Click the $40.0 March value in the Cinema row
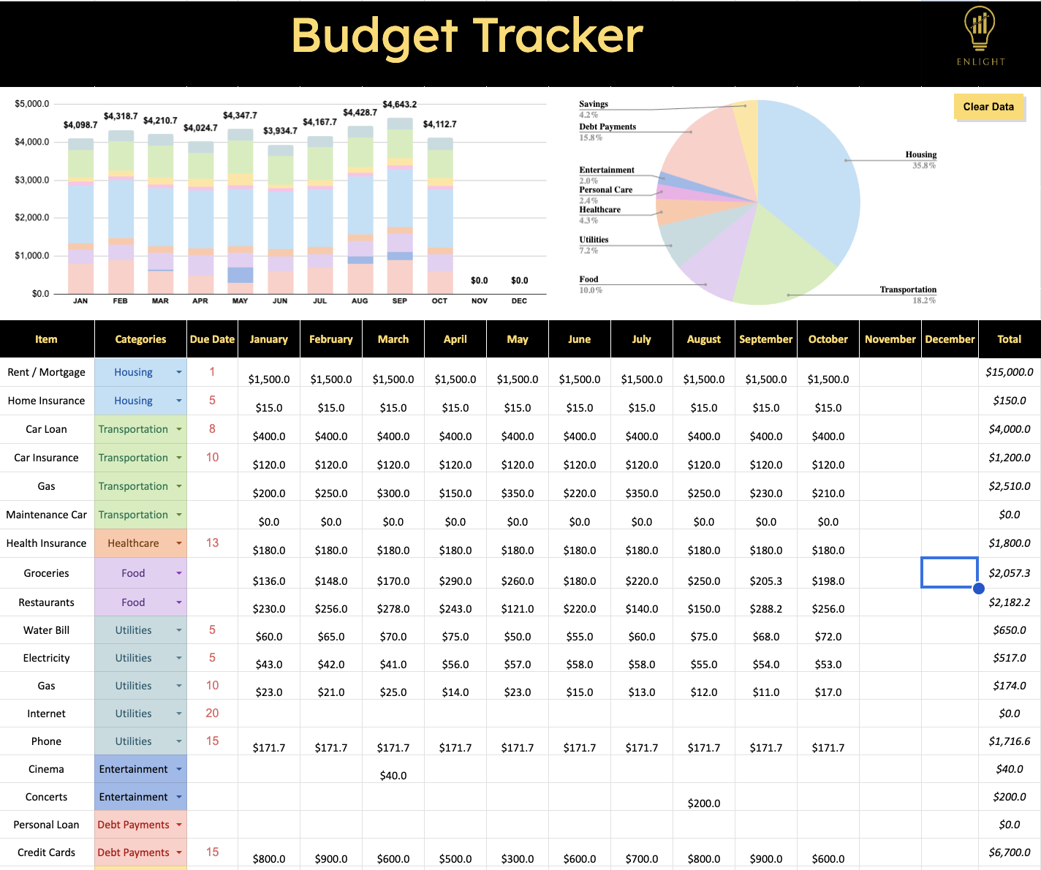The image size is (1041, 870). point(393,776)
